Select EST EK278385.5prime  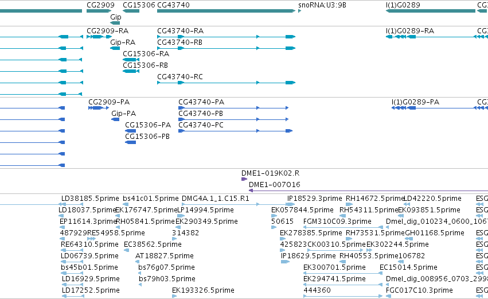click(311, 233)
